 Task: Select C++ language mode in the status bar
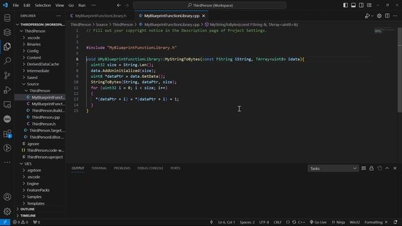[301, 222]
